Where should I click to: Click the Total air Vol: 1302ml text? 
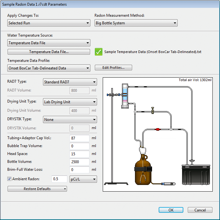click(195, 80)
